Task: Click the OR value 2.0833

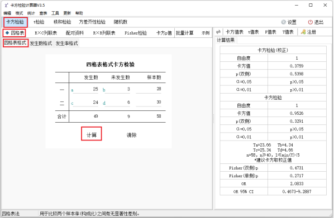Action: 297,183
